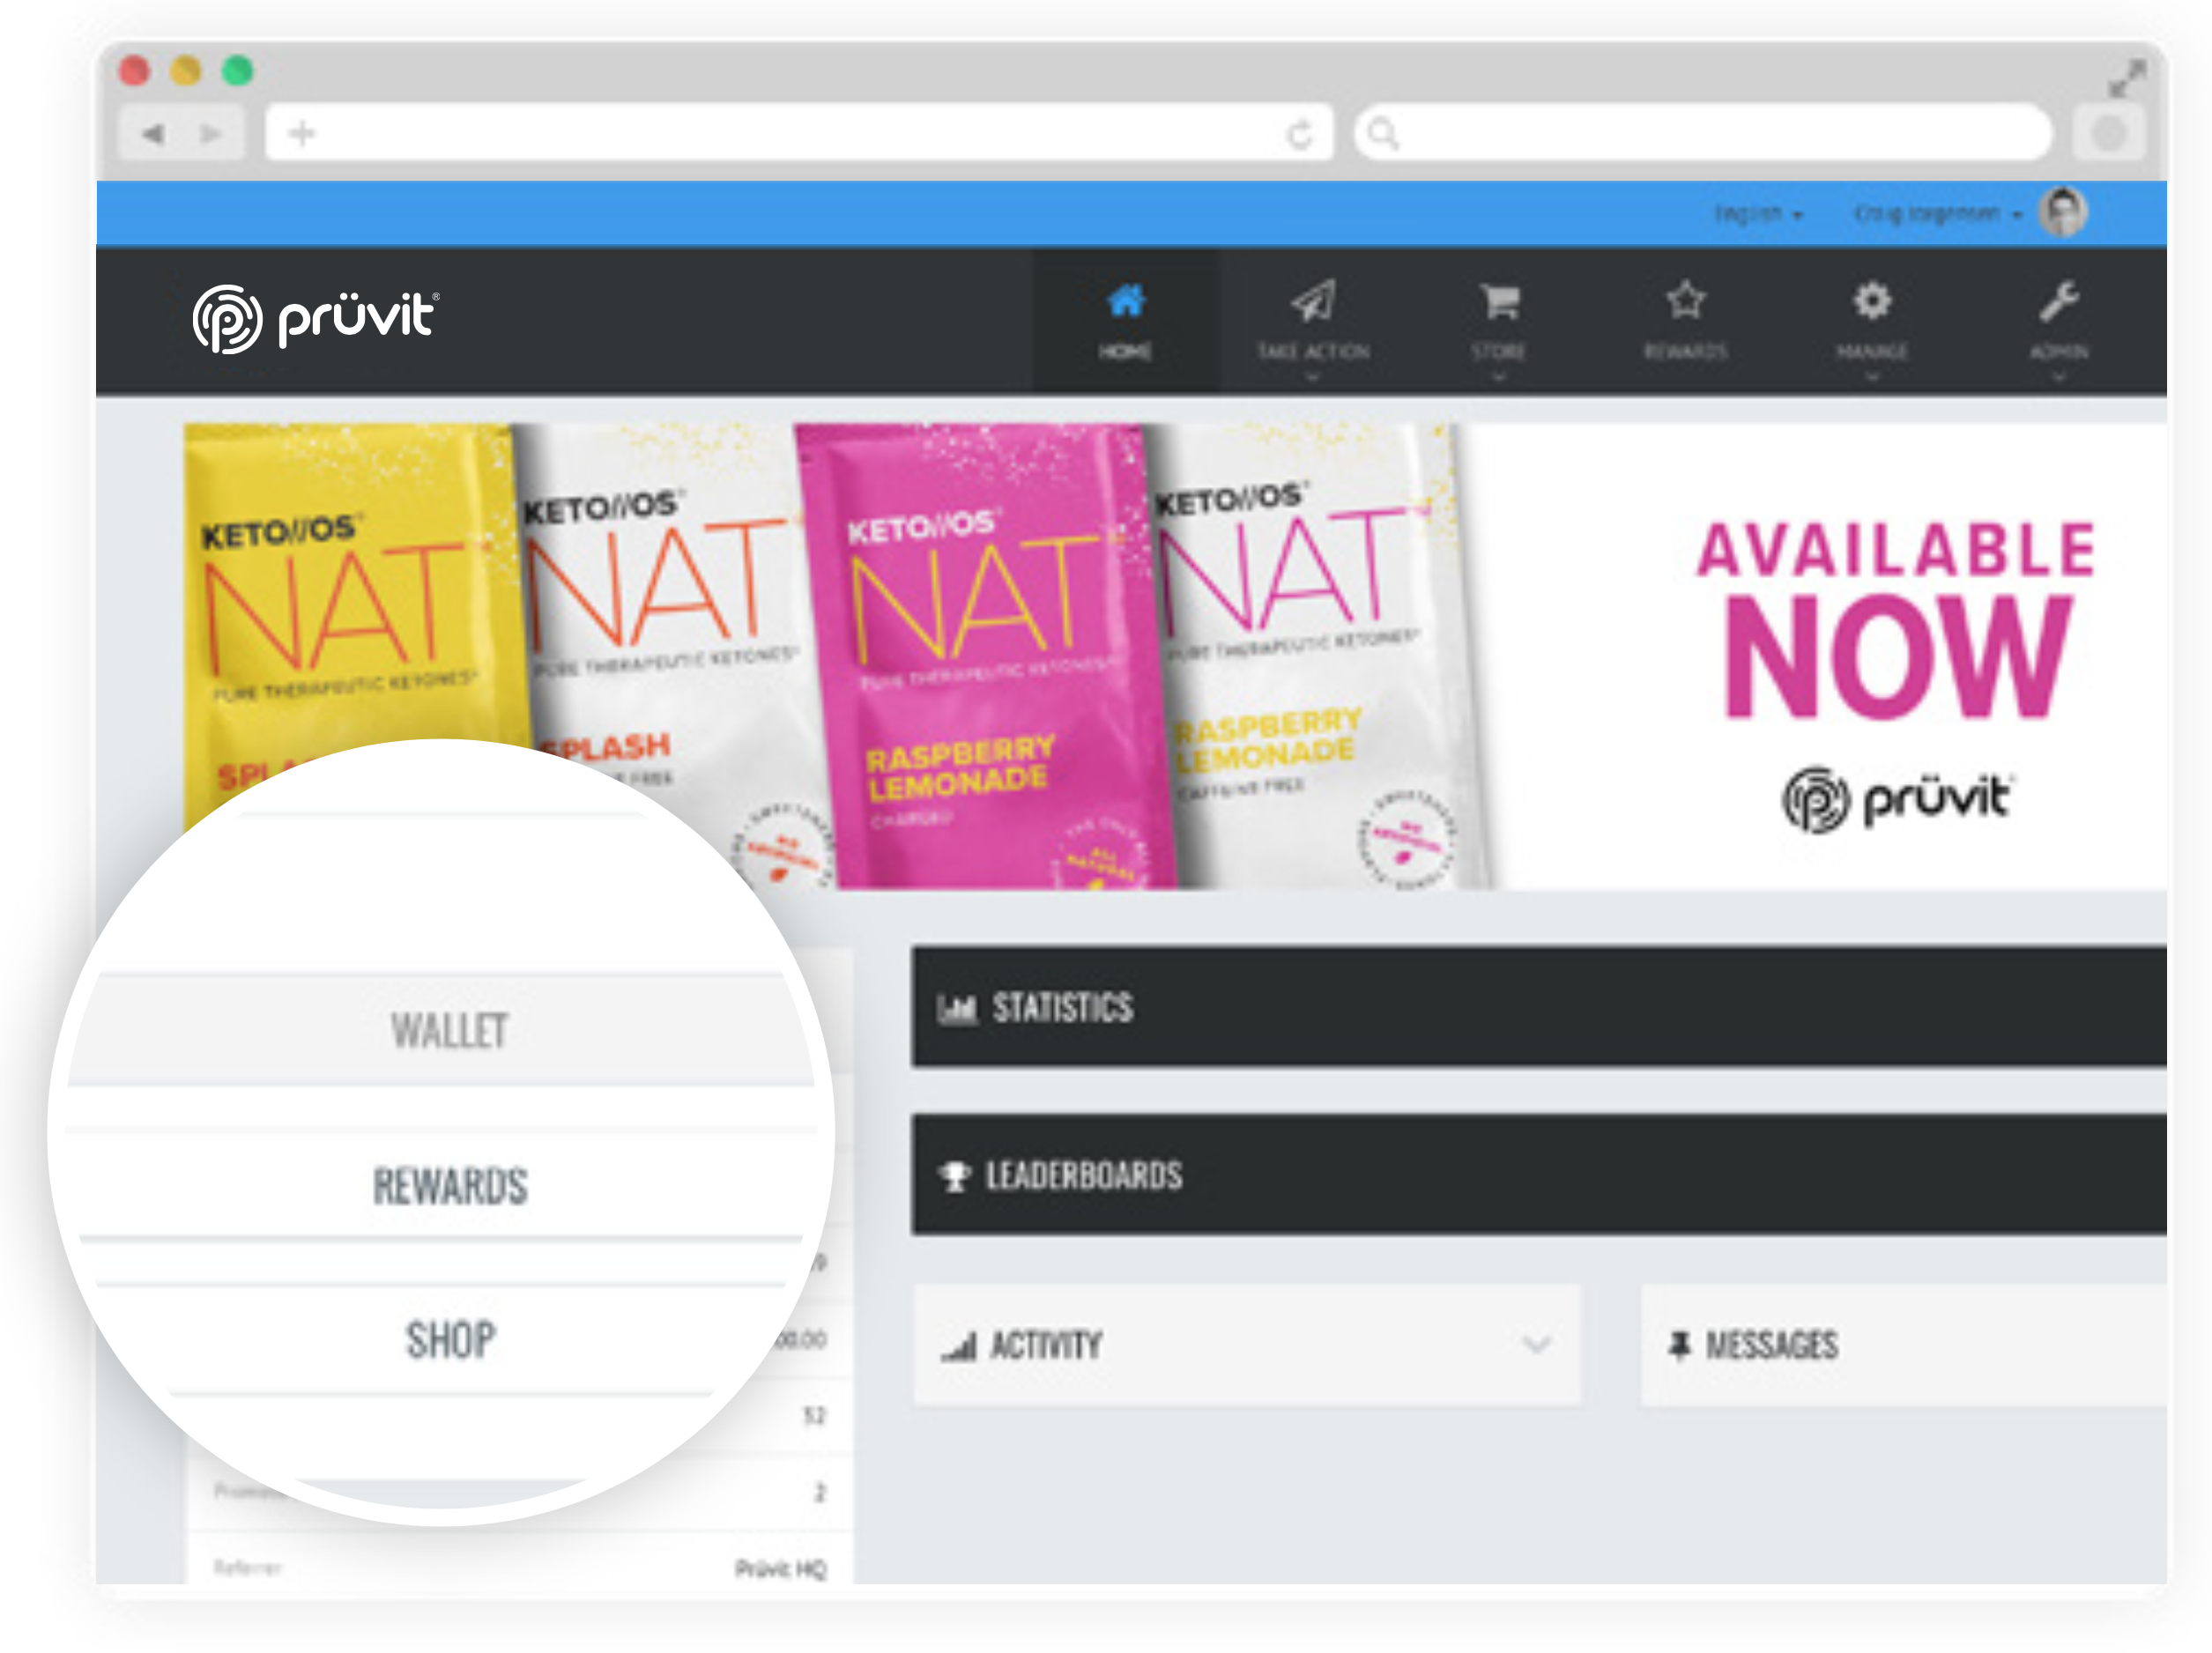
Task: Click the browser search field
Action: [1703, 132]
